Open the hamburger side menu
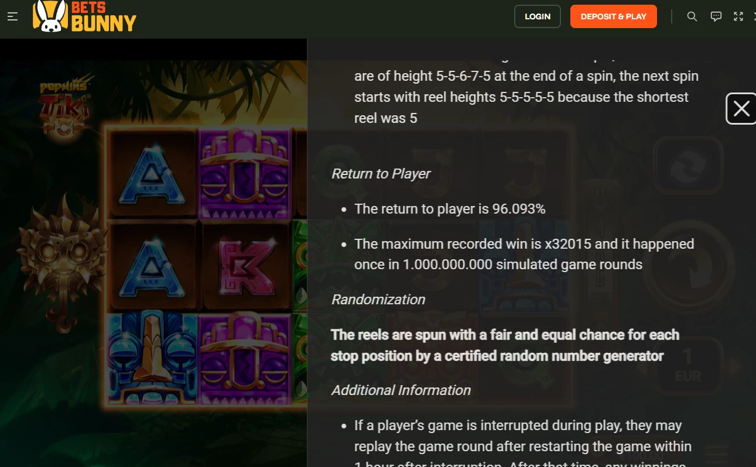The width and height of the screenshot is (756, 467). click(x=12, y=16)
